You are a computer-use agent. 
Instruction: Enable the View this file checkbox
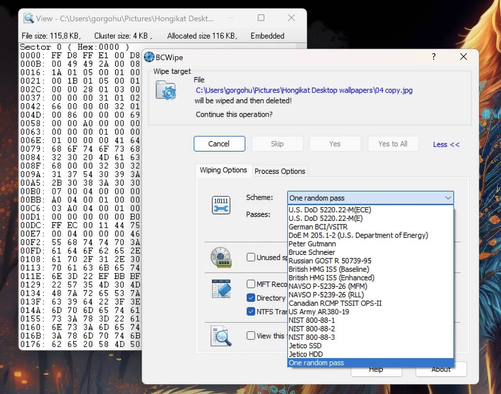coord(251,335)
